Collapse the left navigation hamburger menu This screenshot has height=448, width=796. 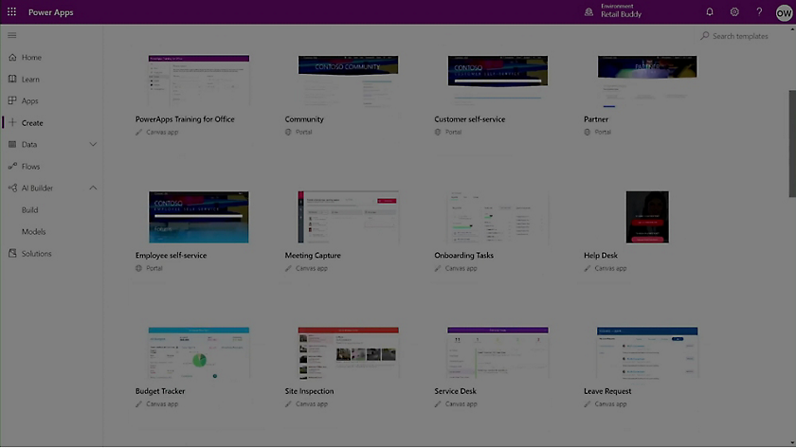(12, 35)
